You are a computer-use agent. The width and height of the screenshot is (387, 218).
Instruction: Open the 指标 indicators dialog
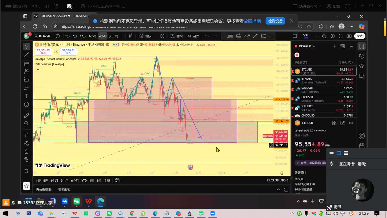(145, 36)
